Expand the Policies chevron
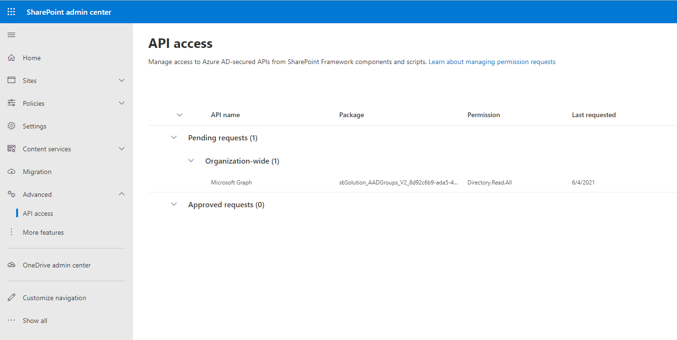The image size is (677, 340). pyautogui.click(x=122, y=103)
